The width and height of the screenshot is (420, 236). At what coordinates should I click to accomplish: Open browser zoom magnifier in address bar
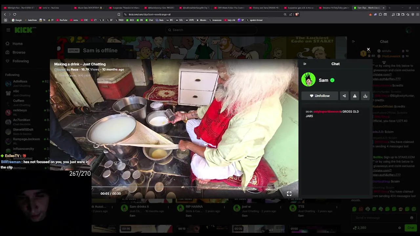click(285, 14)
